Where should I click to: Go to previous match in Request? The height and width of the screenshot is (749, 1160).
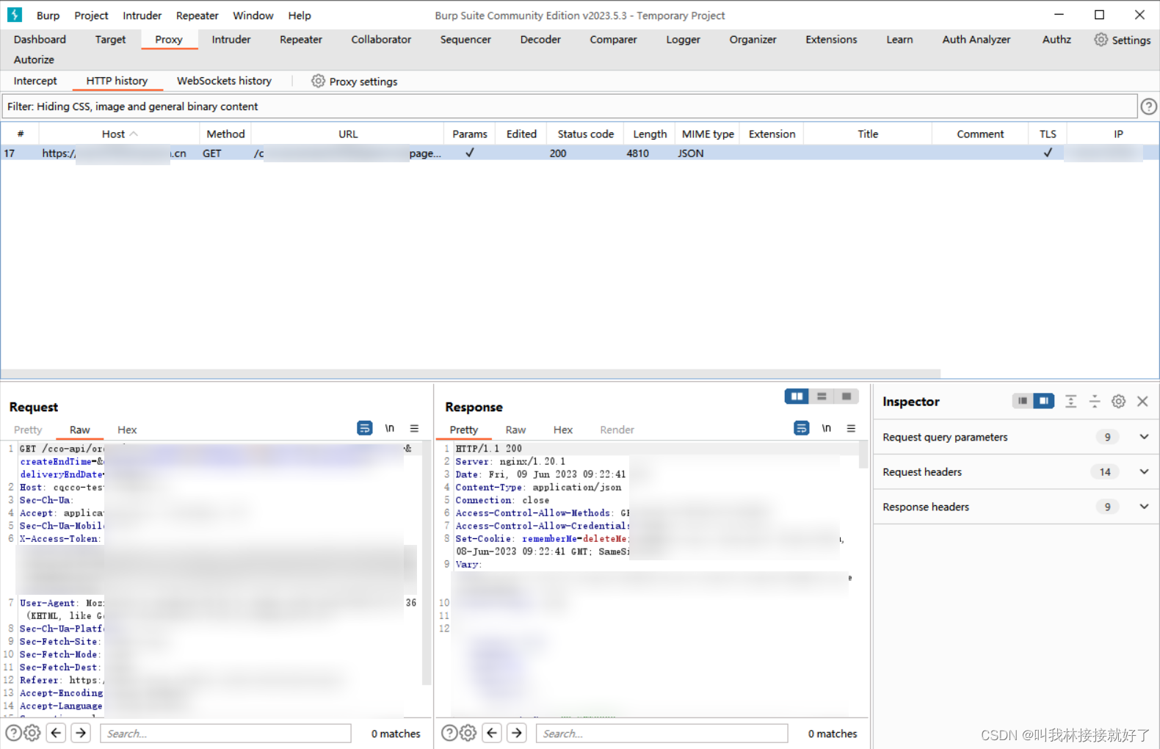coord(57,733)
